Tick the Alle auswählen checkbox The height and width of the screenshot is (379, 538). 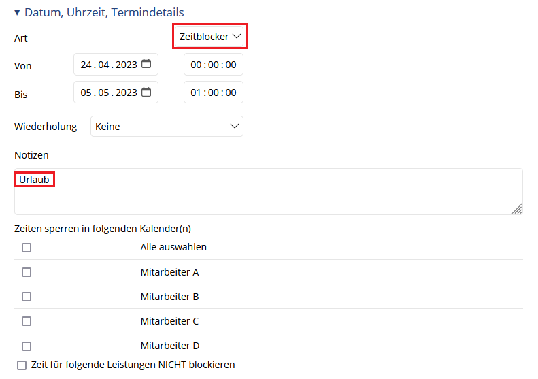(x=27, y=248)
